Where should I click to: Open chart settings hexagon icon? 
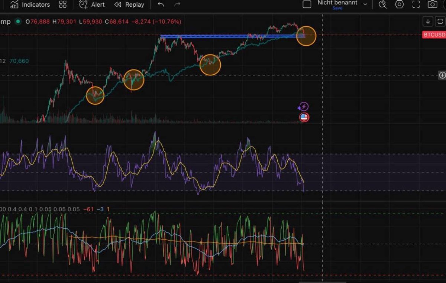tap(399, 4)
